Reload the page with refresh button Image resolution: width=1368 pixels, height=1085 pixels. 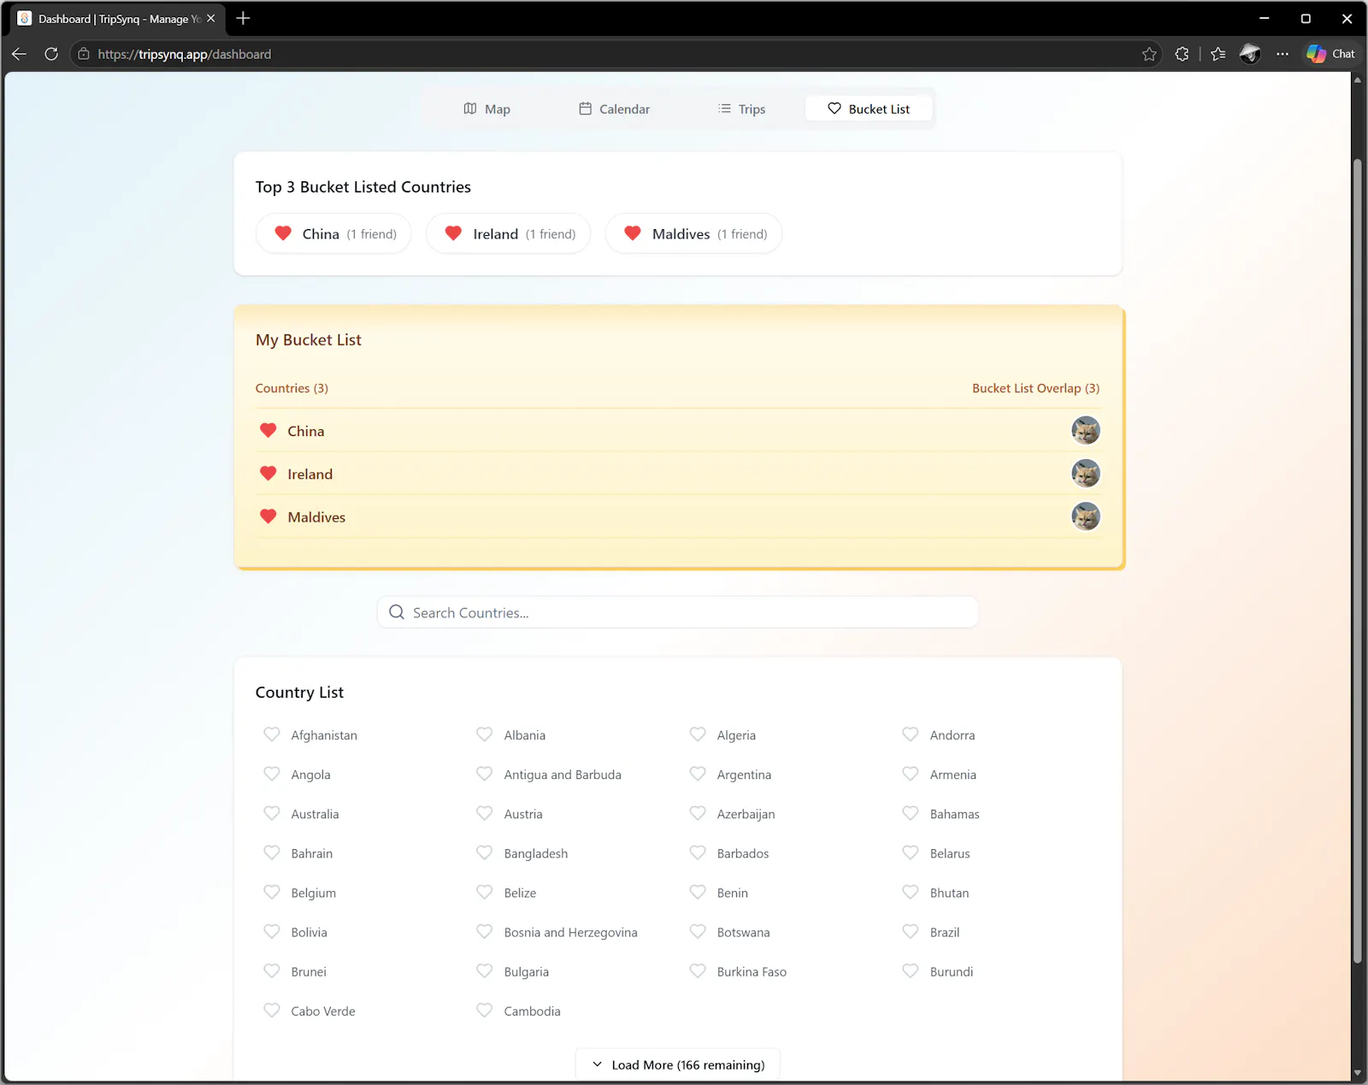pyautogui.click(x=51, y=54)
